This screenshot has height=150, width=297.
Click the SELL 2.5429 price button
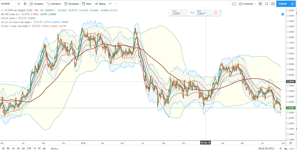pyautogui.click(x=178, y=12)
